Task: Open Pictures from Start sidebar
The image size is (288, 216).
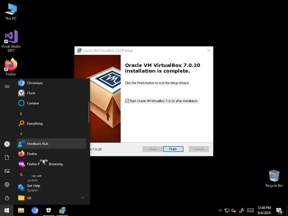Action: point(7,171)
